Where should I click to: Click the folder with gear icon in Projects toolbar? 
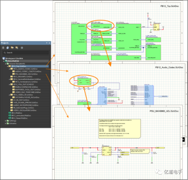click(17, 48)
